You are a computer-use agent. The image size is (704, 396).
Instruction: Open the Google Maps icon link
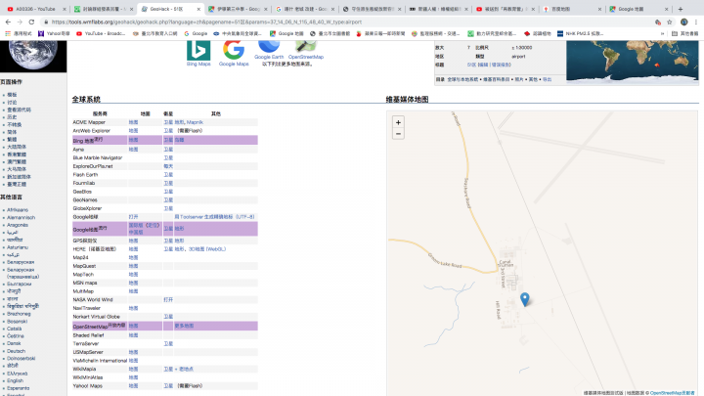click(x=234, y=53)
